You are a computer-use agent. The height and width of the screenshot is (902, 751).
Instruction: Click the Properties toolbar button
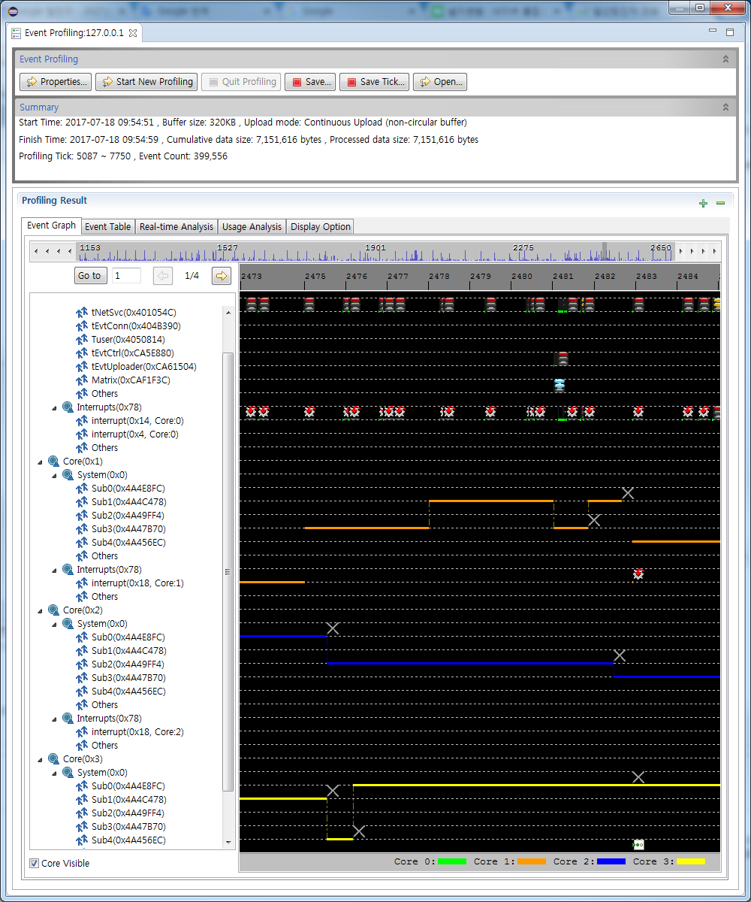coord(56,82)
